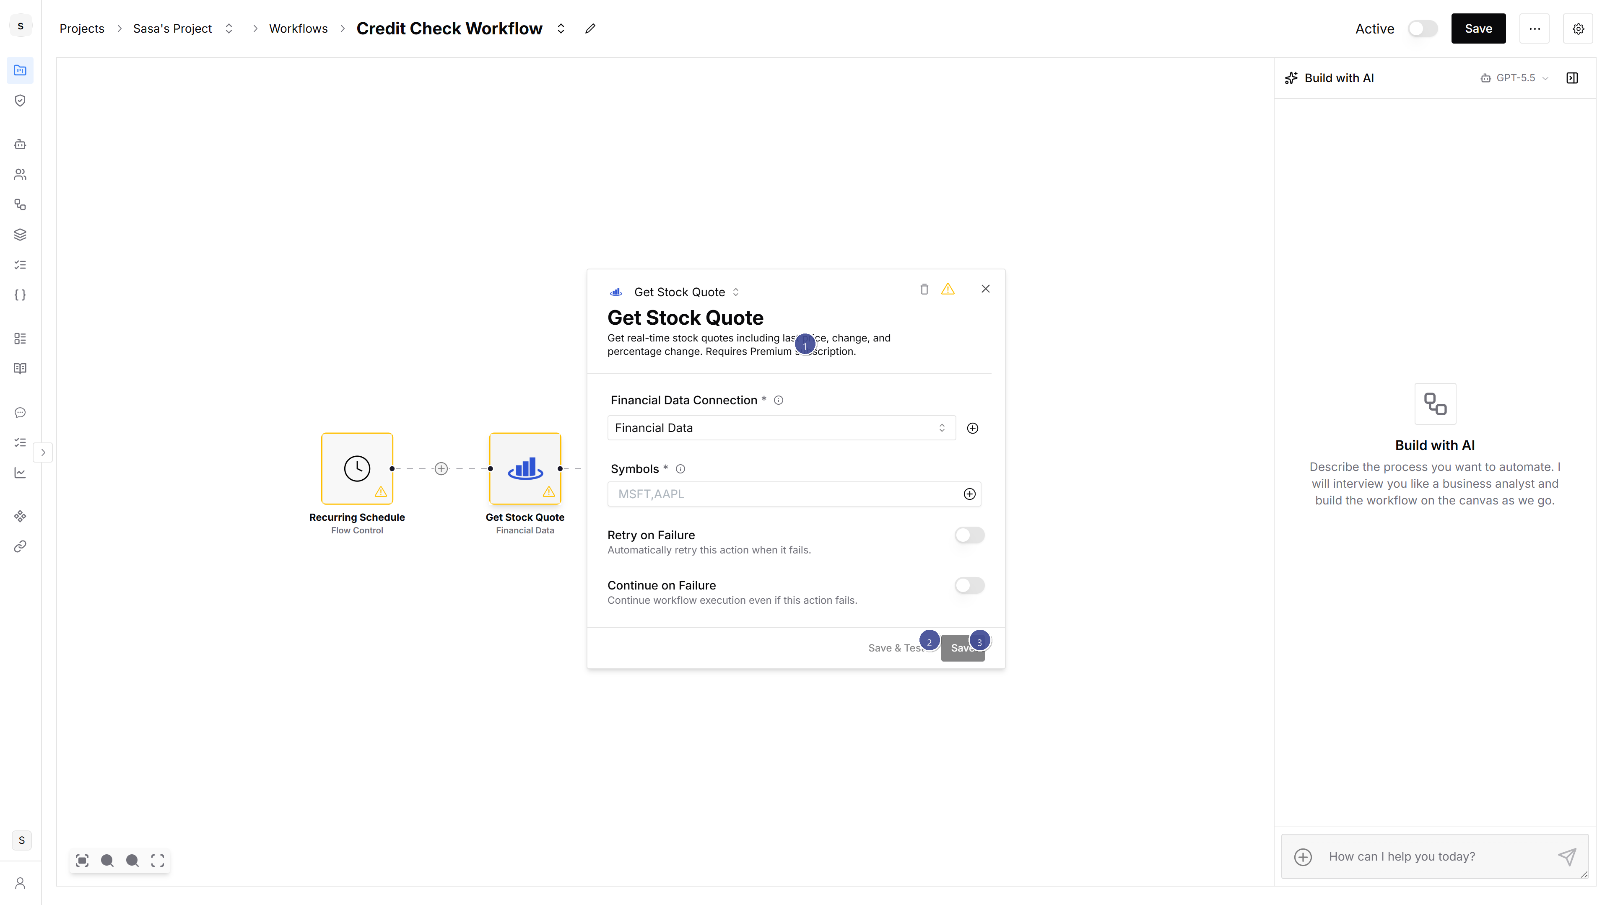This screenshot has height=905, width=1610.
Task: Click info icon next to Symbols label
Action: (680, 469)
